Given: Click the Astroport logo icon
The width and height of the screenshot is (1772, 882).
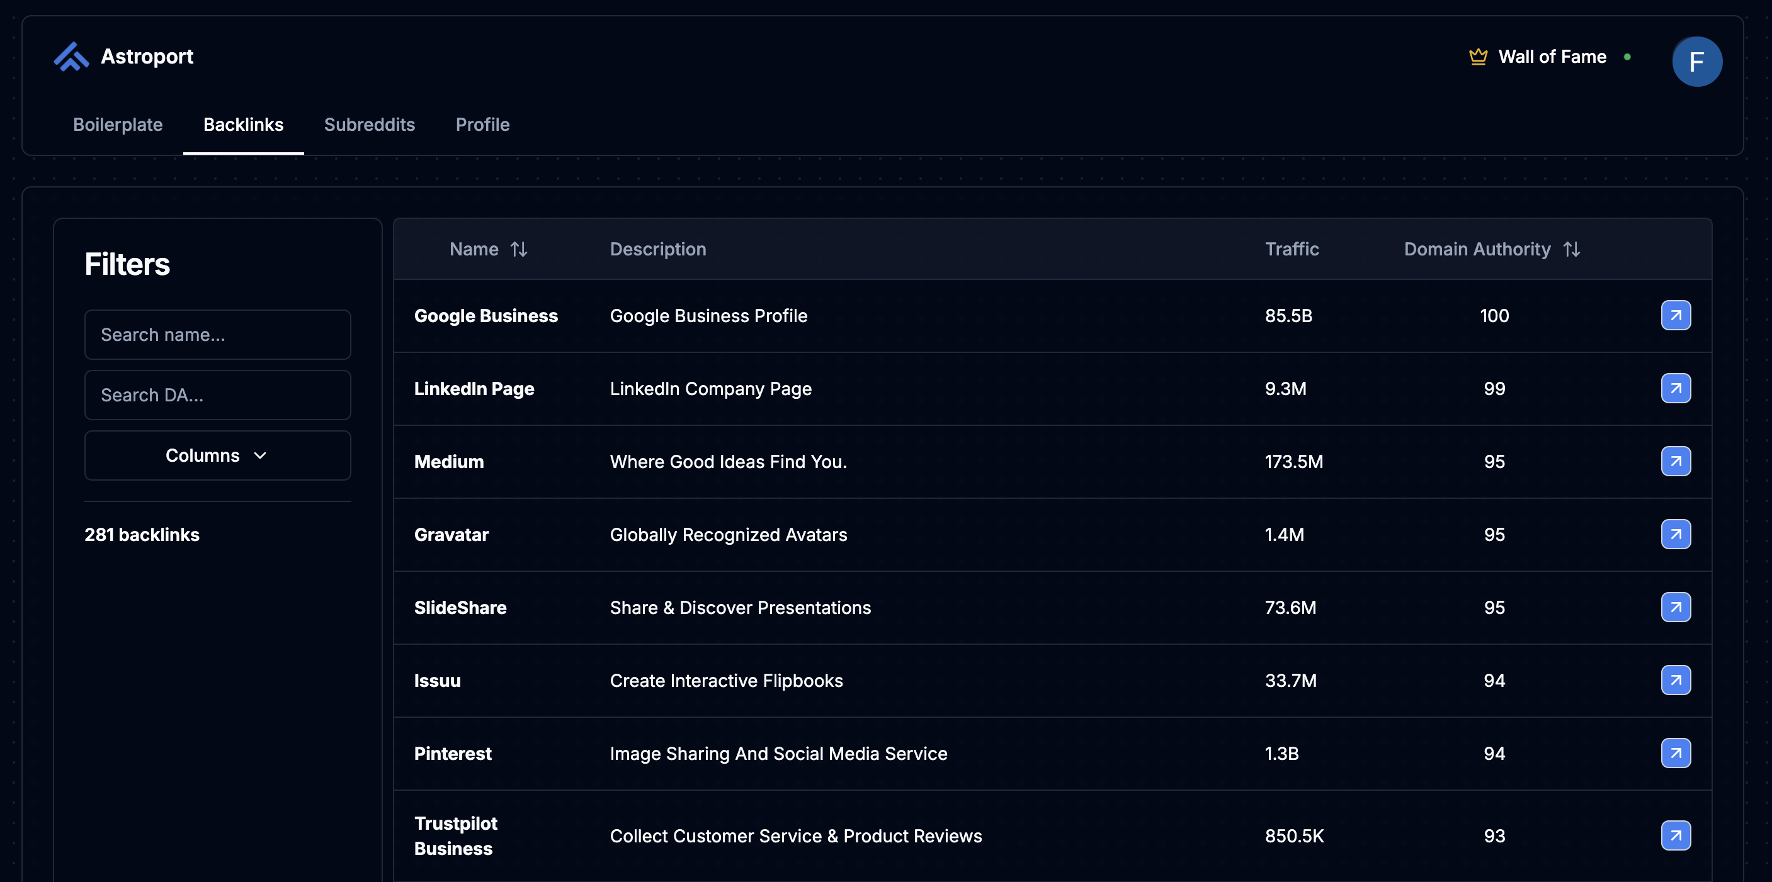Looking at the screenshot, I should [72, 57].
